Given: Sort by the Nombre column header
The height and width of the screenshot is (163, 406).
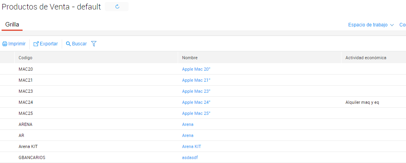Looking at the screenshot, I should (190, 58).
